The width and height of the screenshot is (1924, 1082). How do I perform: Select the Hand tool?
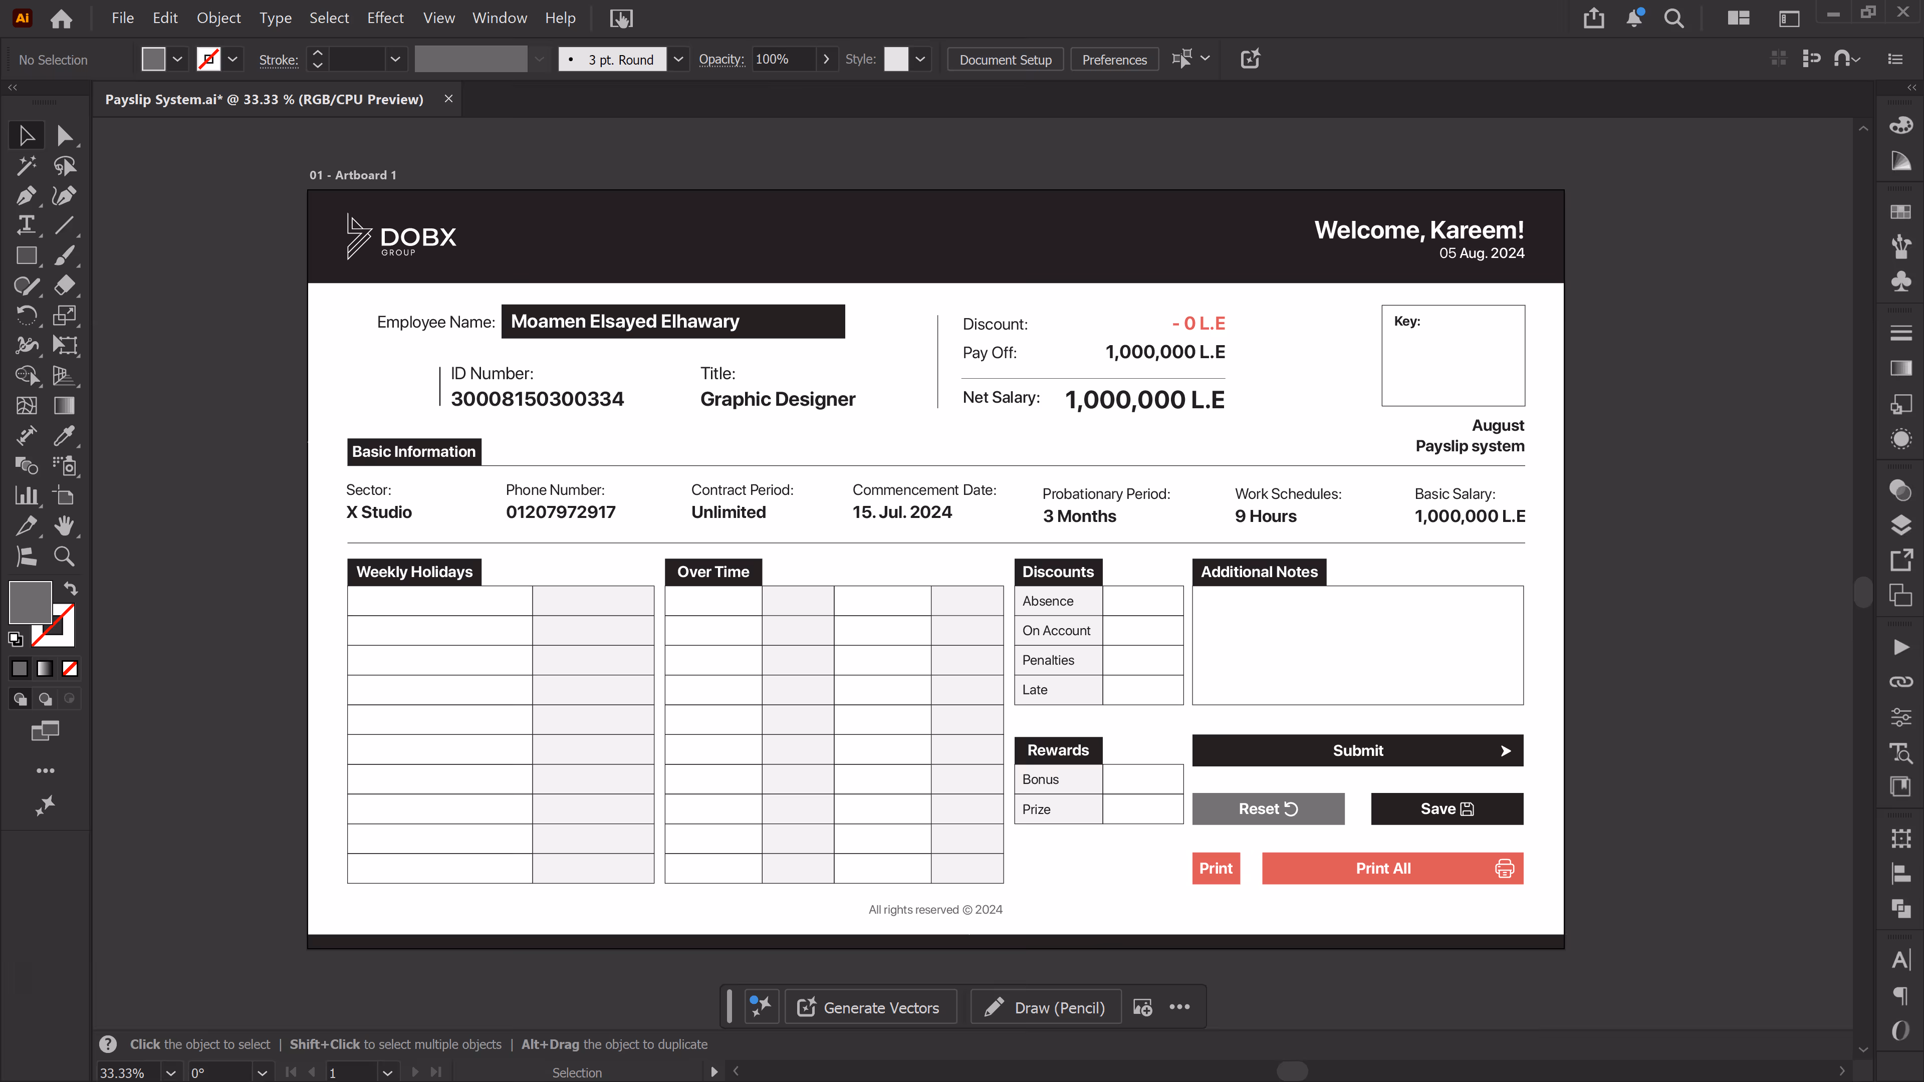pyautogui.click(x=64, y=525)
